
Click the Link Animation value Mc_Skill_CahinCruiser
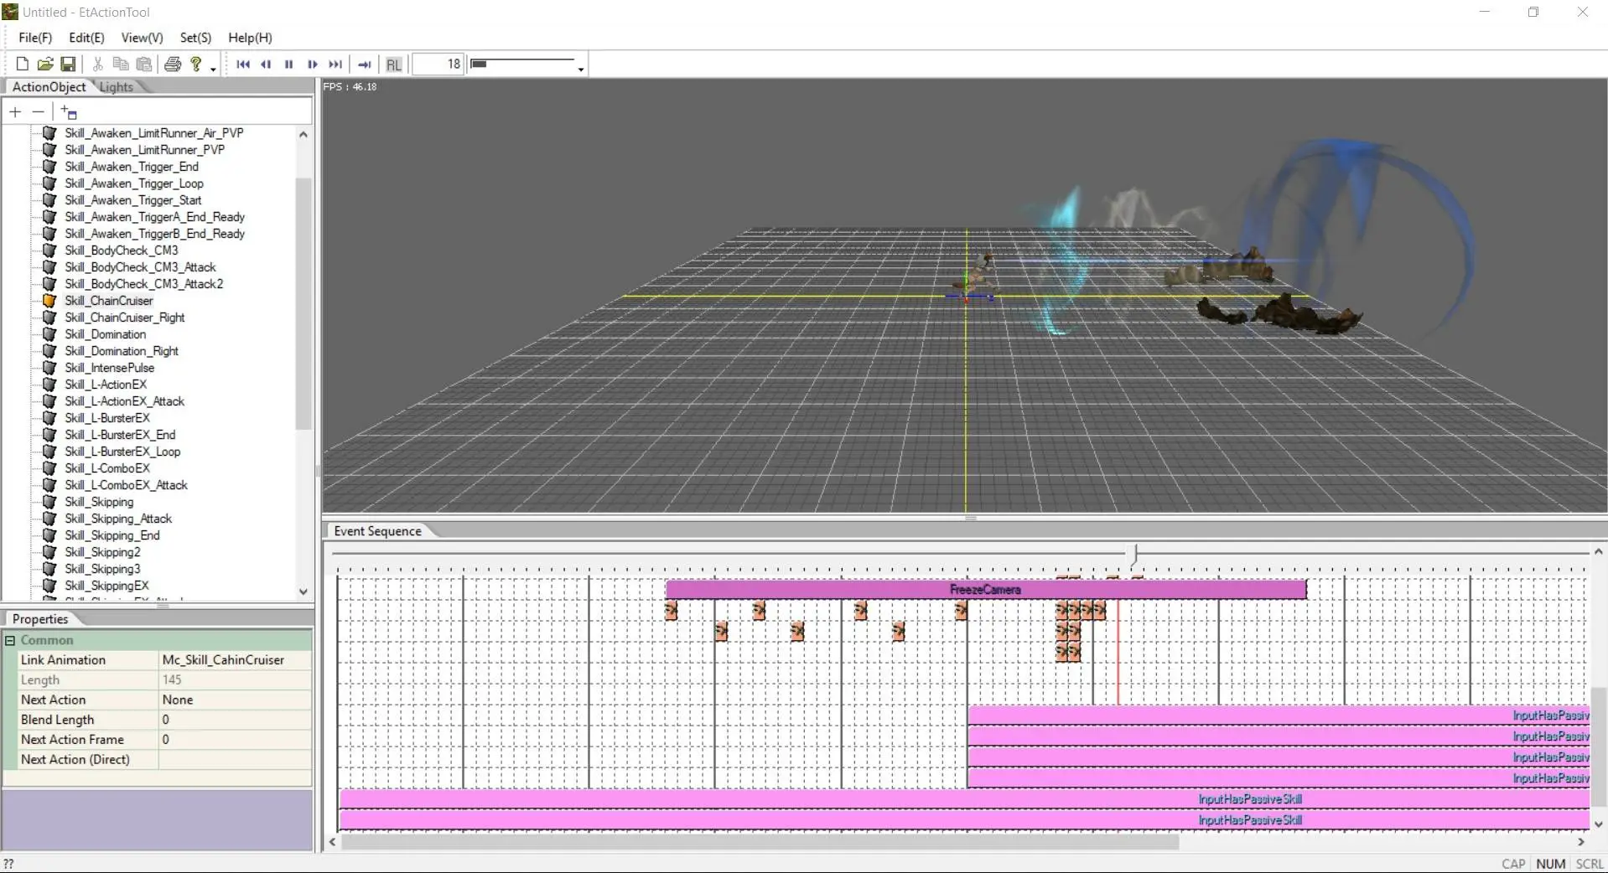235,660
